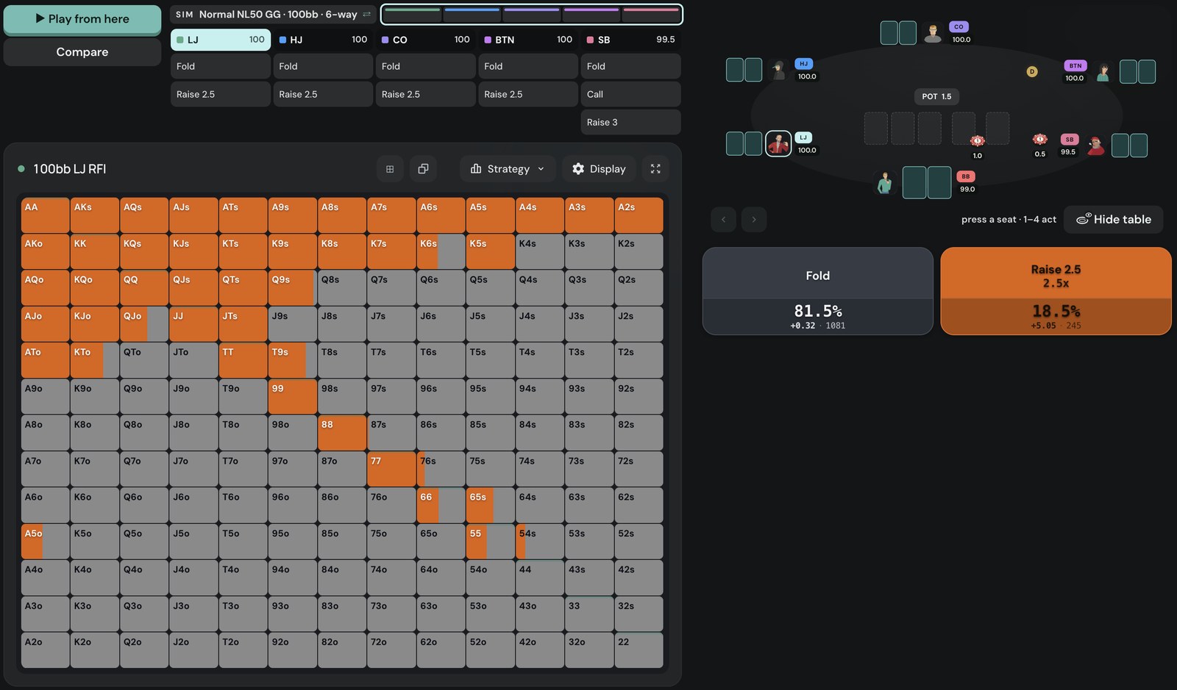The width and height of the screenshot is (1177, 690).
Task: Click the K6s cell in the hand matrix
Action: (x=441, y=251)
